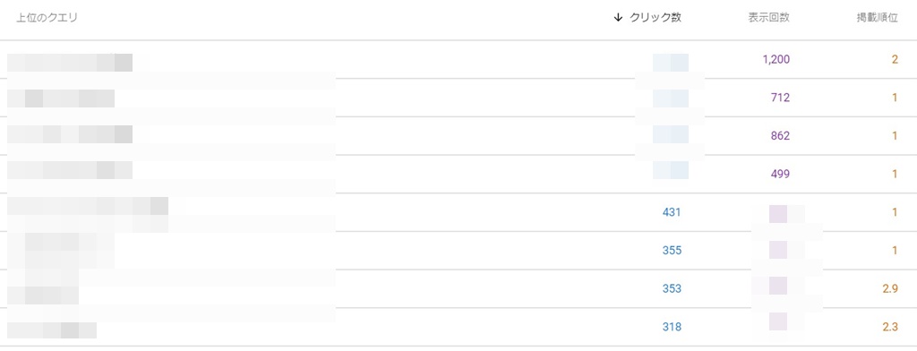Sort by クリック数 column header

(x=655, y=18)
